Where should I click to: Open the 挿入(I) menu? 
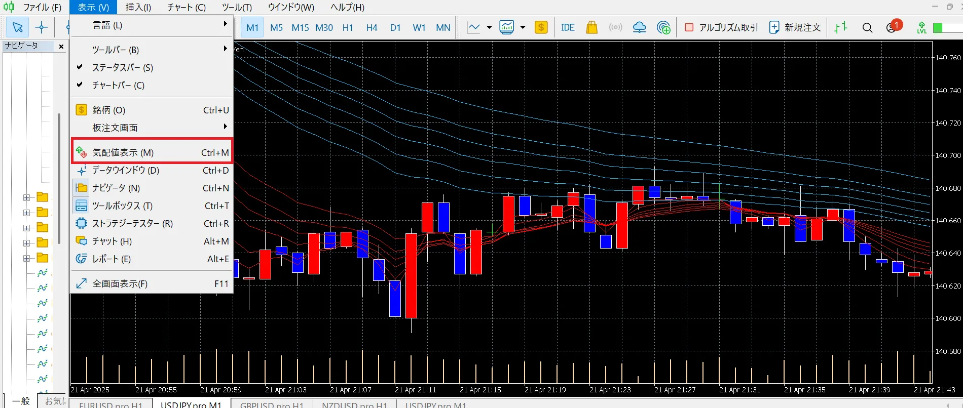click(x=138, y=7)
